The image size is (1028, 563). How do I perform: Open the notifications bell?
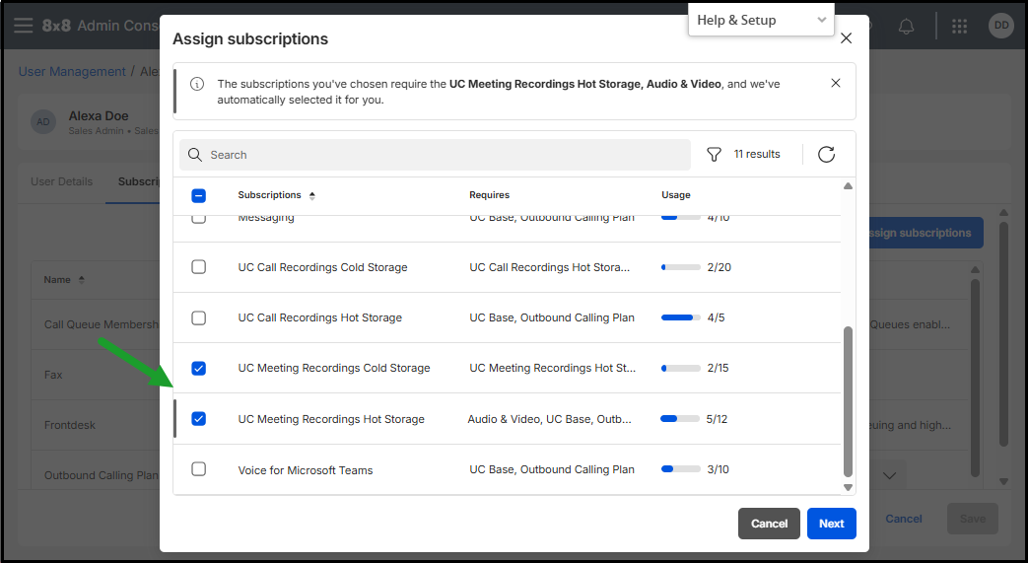pos(906,26)
